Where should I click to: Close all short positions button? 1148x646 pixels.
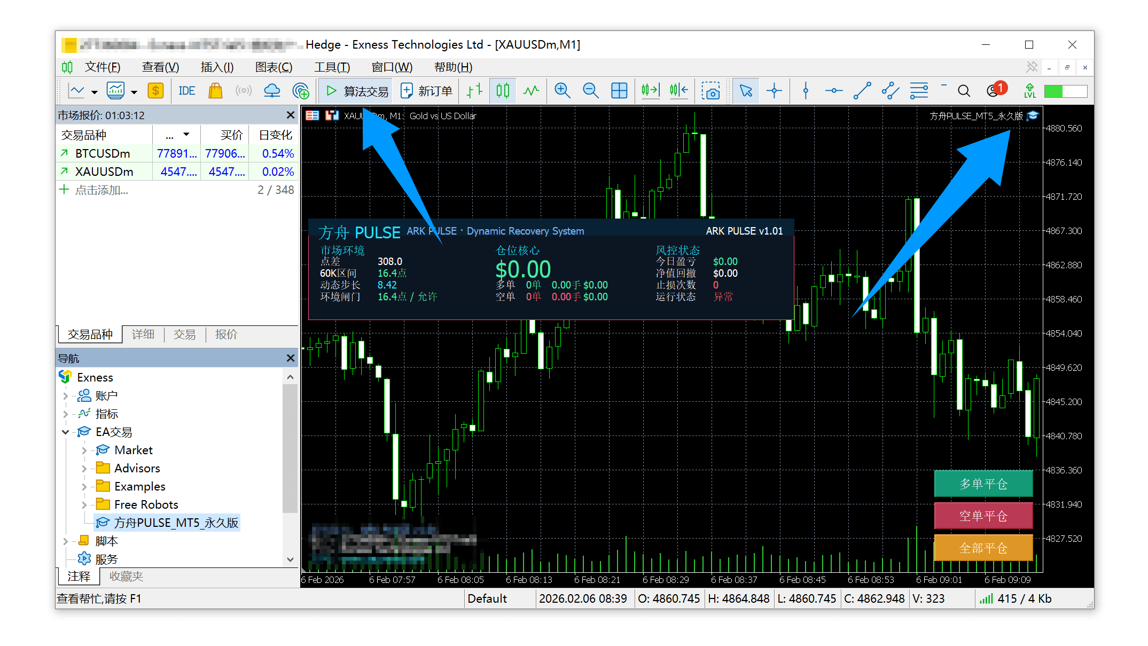(x=983, y=516)
